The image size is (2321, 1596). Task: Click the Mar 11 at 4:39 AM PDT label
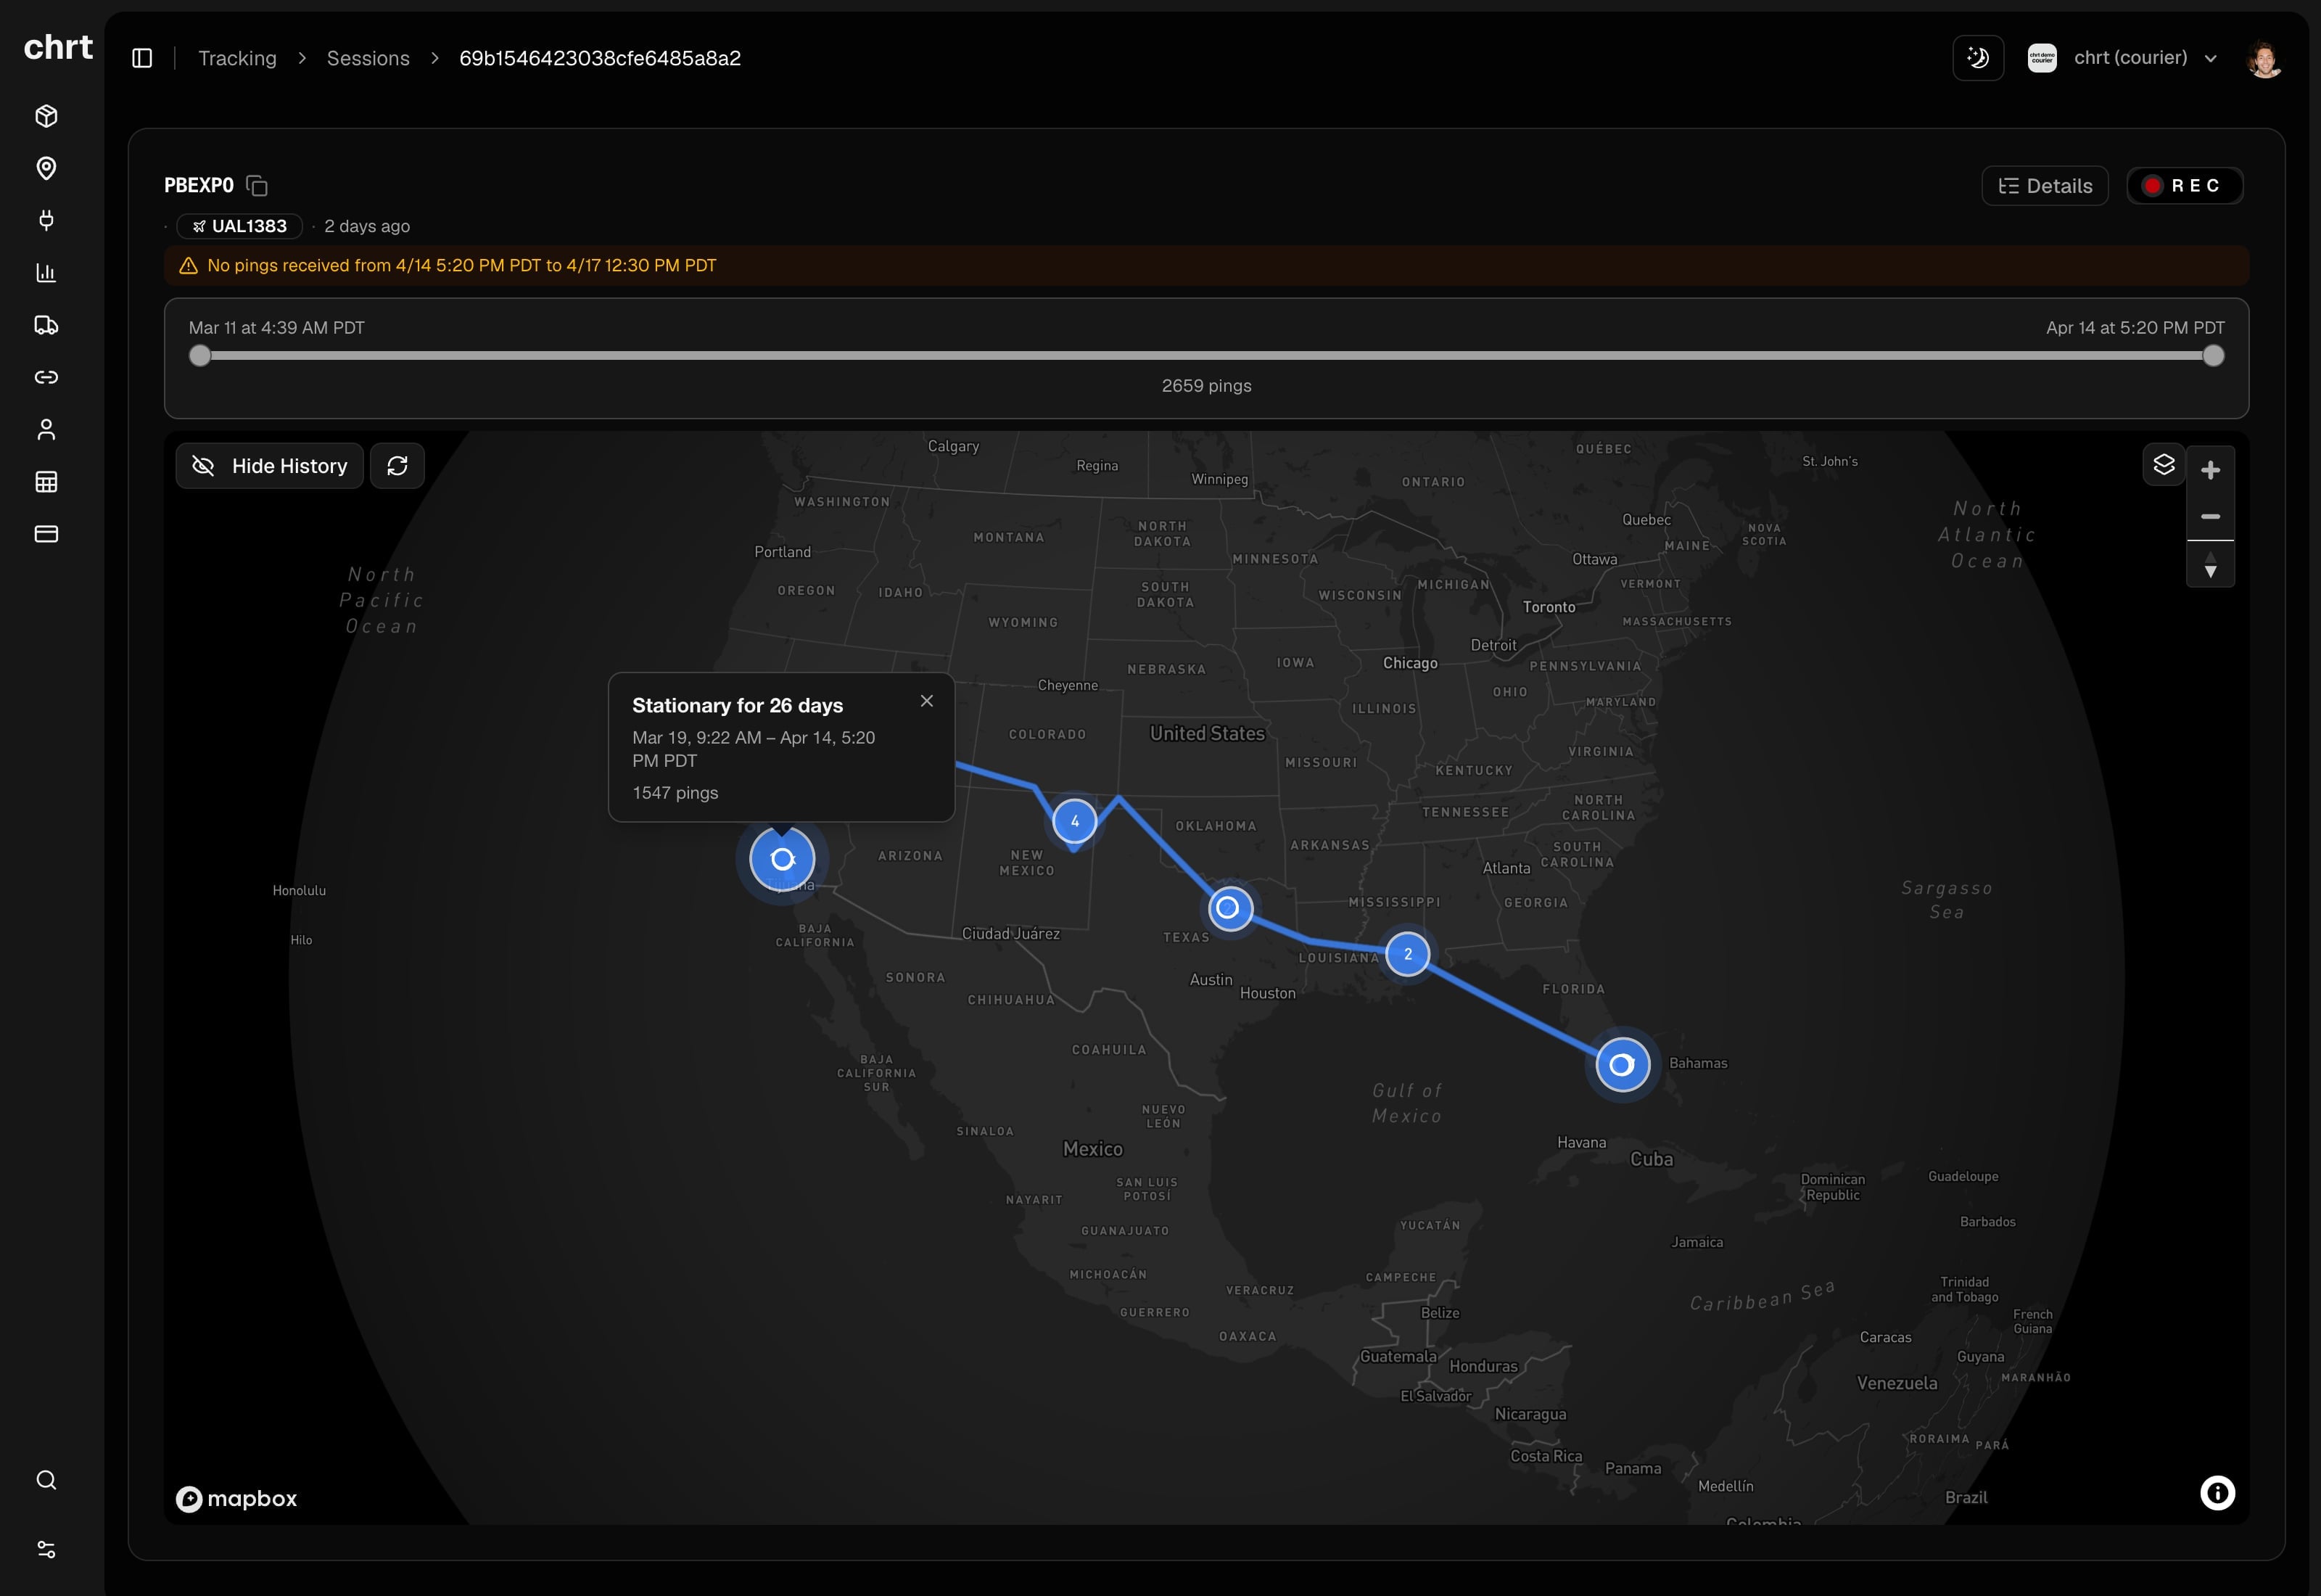(x=277, y=328)
